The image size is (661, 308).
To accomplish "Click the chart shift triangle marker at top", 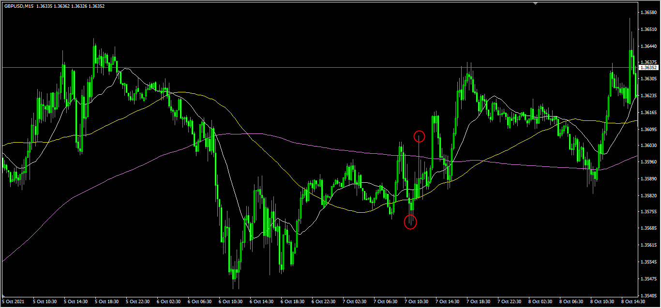I will tap(535, 3).
